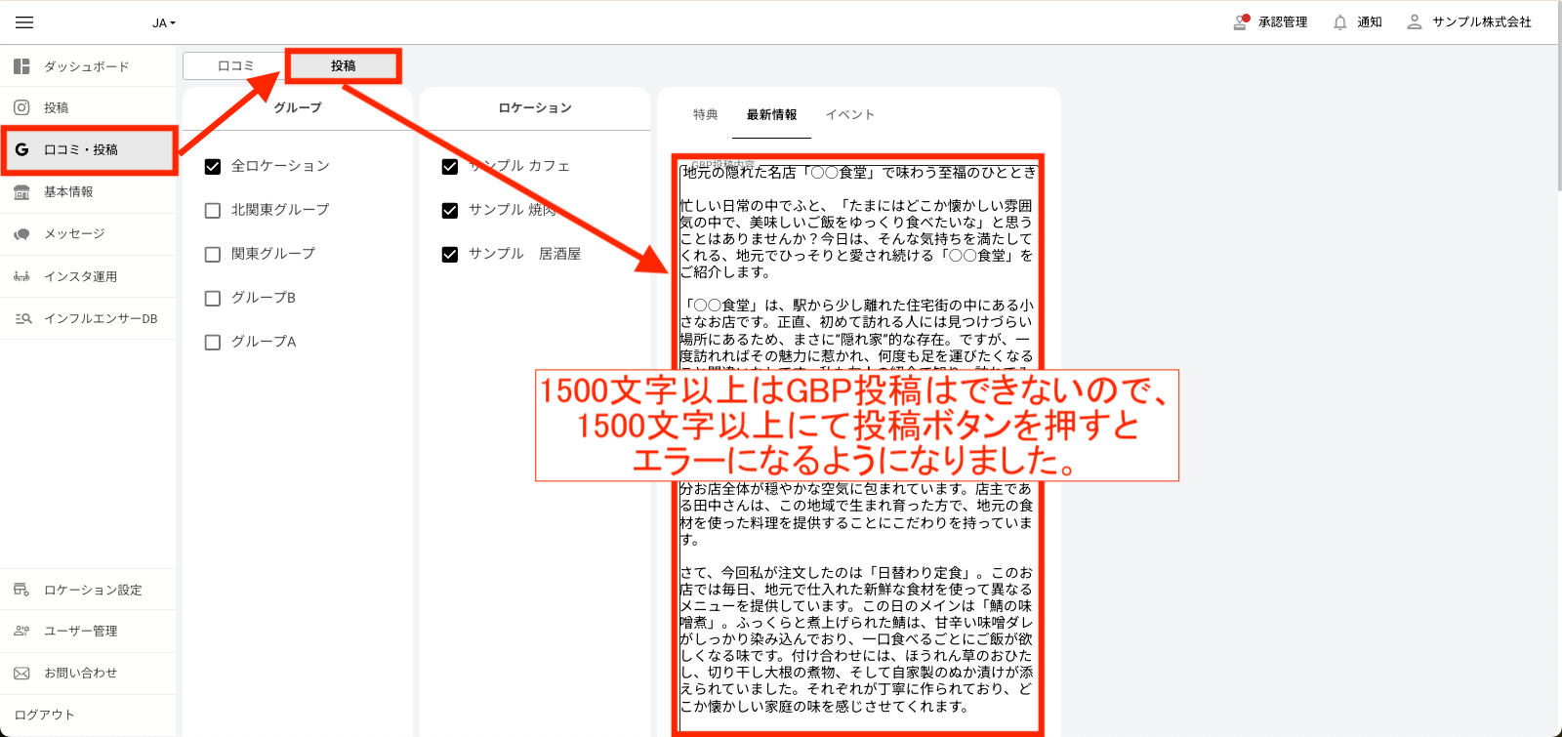Click the ダッシュボード sidebar icon
The height and width of the screenshot is (737, 1562).
coord(21,66)
